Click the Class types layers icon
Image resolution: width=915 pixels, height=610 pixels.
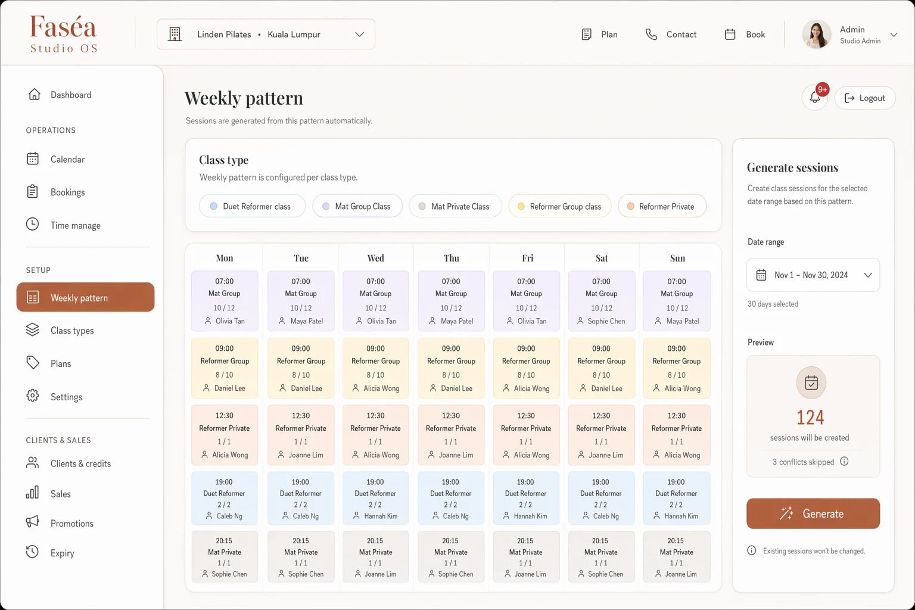point(33,330)
